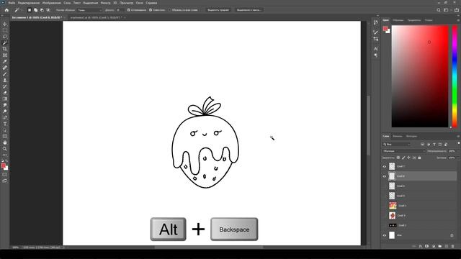Add a layer mask from layers panel bottom
461x259 pixels.
tap(427, 246)
